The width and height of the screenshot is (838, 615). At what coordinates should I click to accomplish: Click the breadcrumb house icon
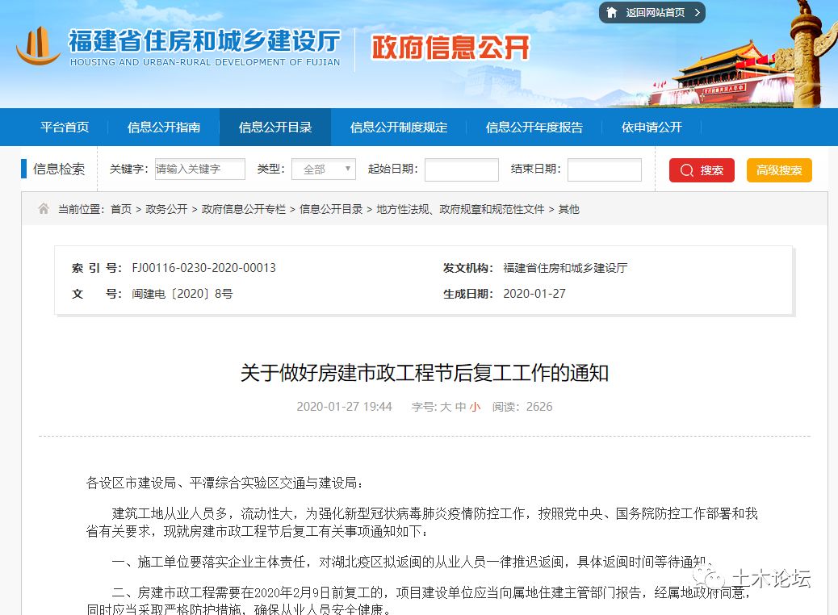pyautogui.click(x=44, y=209)
